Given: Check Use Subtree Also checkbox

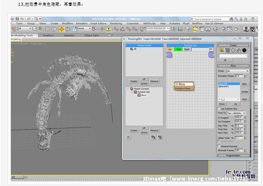Looking at the screenshot, I should tap(219, 108).
